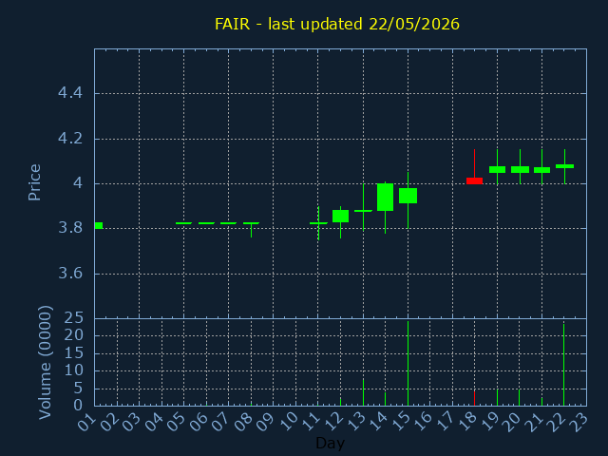This screenshot has width=608, height=456.
Task: Click the chart title "FAIR - last updated 22/05/2026"
Action: pyautogui.click(x=337, y=24)
